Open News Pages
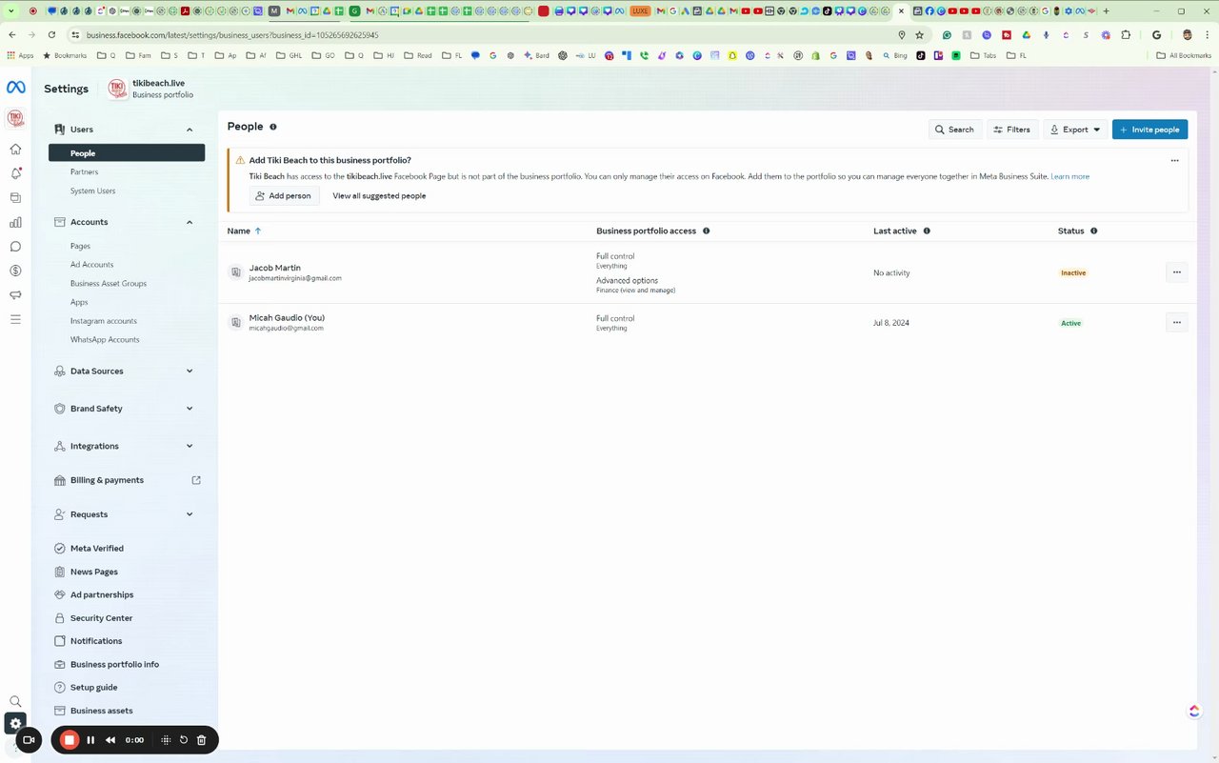 coord(94,572)
